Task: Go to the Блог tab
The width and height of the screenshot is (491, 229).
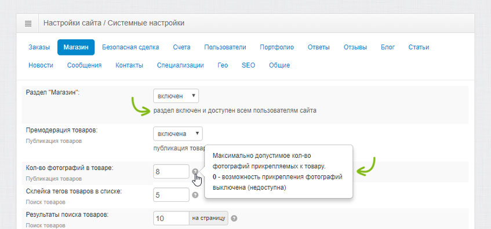Action: [388, 47]
